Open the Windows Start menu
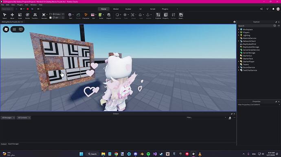 (81, 154)
